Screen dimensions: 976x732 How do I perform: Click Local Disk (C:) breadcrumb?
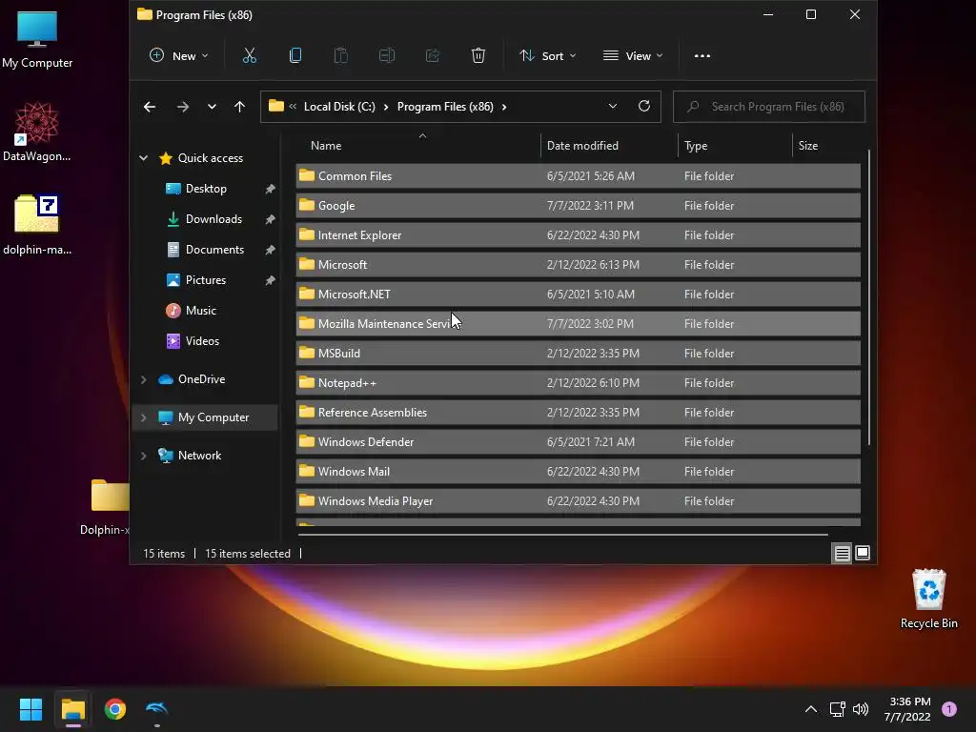(339, 107)
